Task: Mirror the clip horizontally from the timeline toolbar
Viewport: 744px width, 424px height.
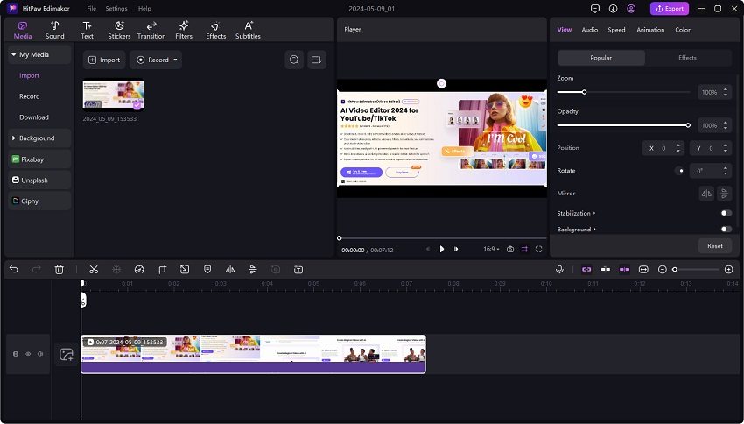Action: click(230, 270)
